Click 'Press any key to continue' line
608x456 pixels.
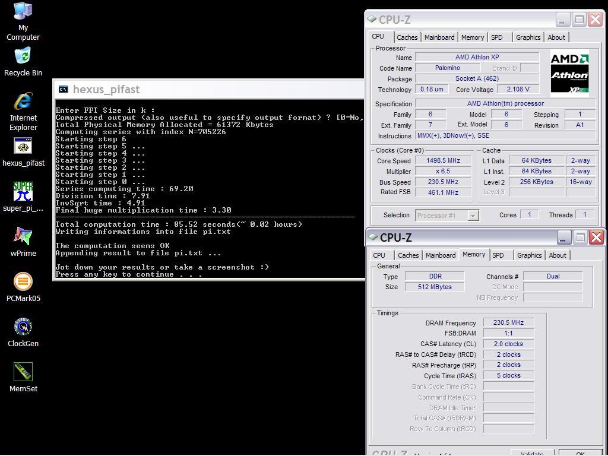[129, 274]
